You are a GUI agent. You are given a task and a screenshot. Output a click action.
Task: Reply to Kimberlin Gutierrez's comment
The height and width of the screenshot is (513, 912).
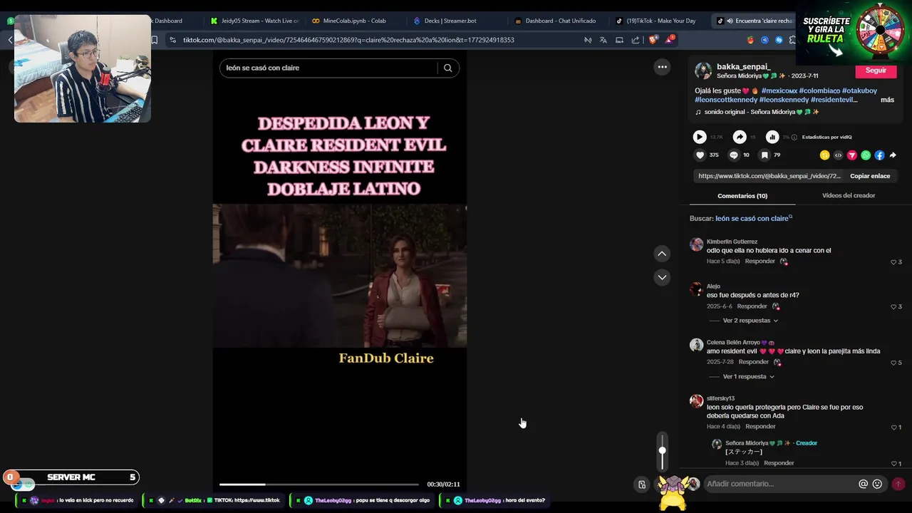[760, 261]
